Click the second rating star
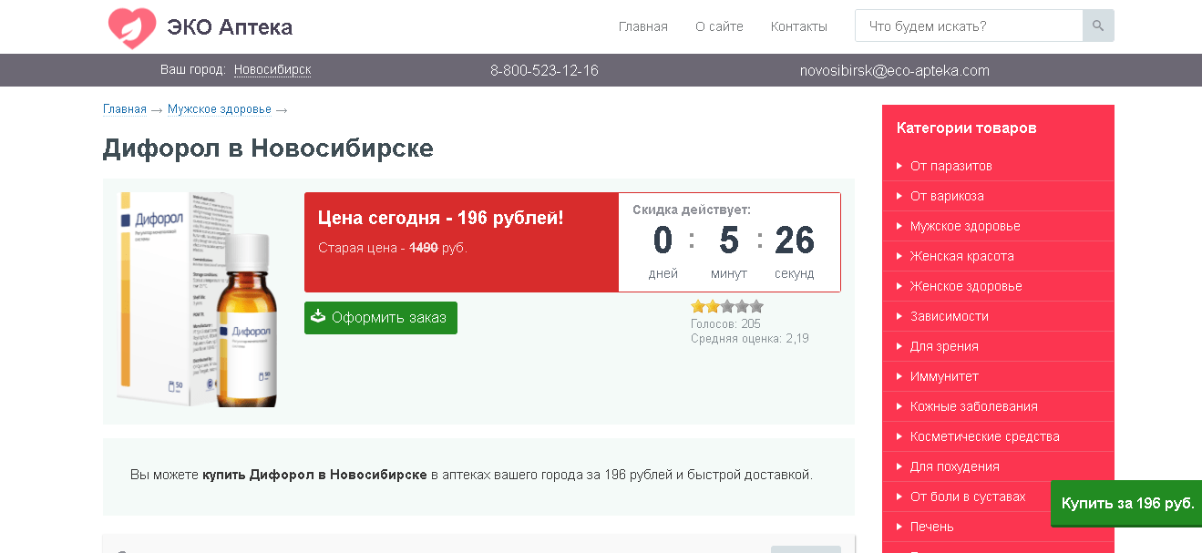The width and height of the screenshot is (1202, 553). tap(713, 306)
